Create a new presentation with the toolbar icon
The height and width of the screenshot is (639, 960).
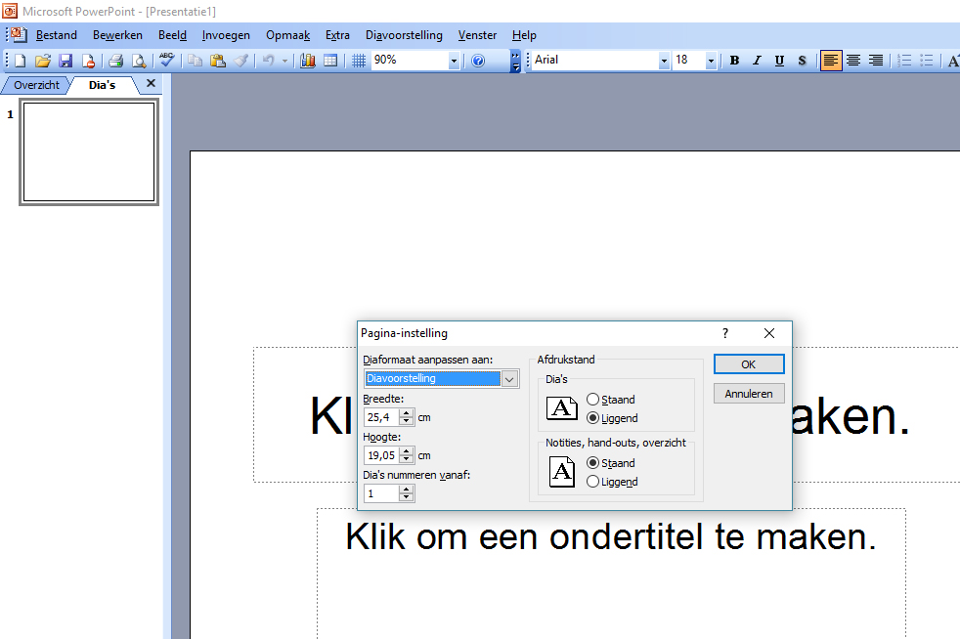[20, 61]
